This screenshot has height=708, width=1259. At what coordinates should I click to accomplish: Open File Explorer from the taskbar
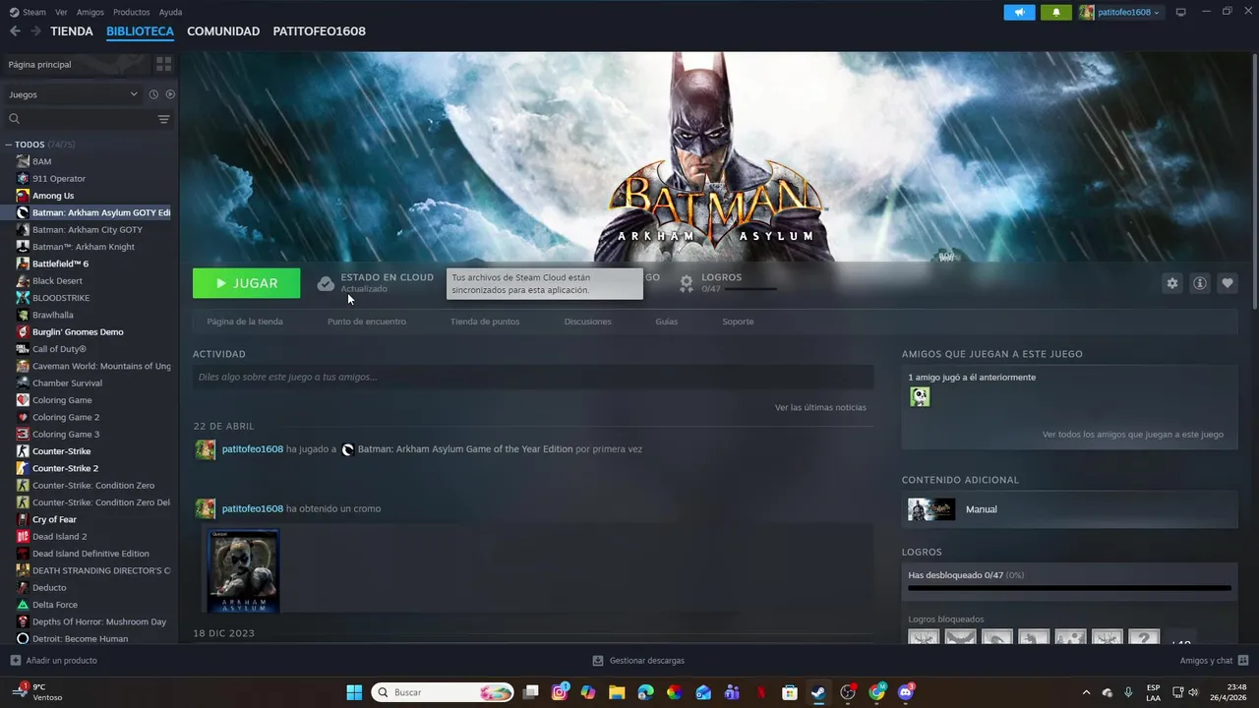click(617, 692)
